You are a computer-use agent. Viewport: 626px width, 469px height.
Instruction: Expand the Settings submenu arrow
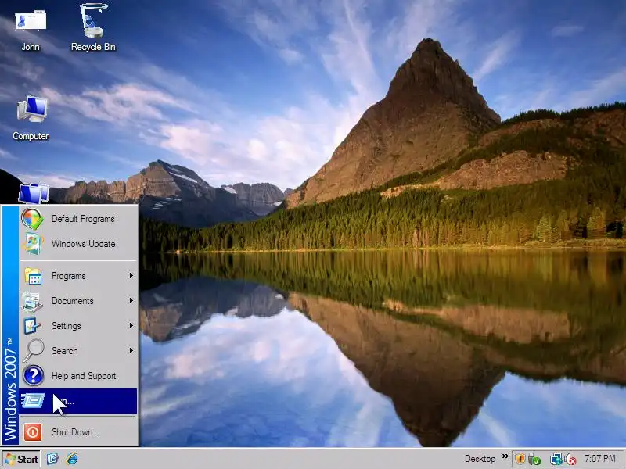[x=131, y=326]
